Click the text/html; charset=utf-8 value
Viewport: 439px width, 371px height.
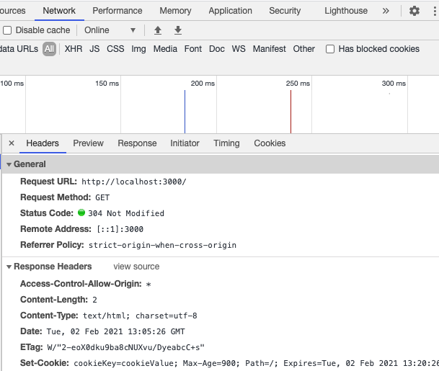tap(140, 316)
